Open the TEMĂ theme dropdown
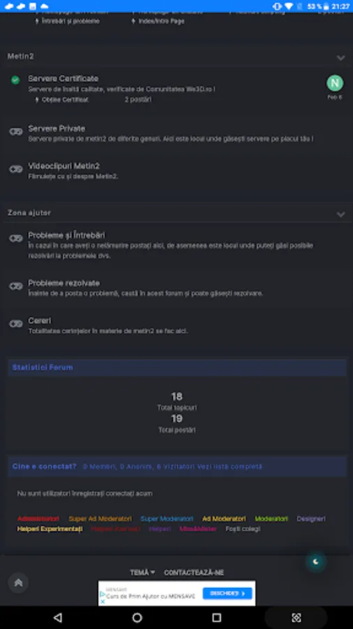The image size is (353, 629). pyautogui.click(x=142, y=572)
